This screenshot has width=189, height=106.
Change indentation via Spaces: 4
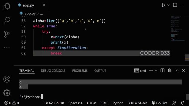click(x=76, y=103)
